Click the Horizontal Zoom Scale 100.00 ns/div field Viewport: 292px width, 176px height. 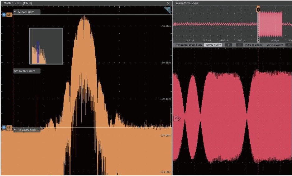click(213, 45)
